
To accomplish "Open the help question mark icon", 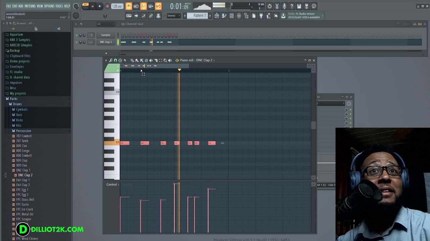I will pyautogui.click(x=292, y=6).
